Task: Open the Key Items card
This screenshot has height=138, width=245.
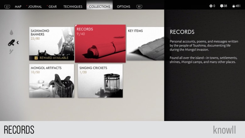Action: [145, 44]
